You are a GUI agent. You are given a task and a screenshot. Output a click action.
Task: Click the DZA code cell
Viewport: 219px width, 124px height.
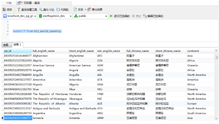tap(111, 61)
